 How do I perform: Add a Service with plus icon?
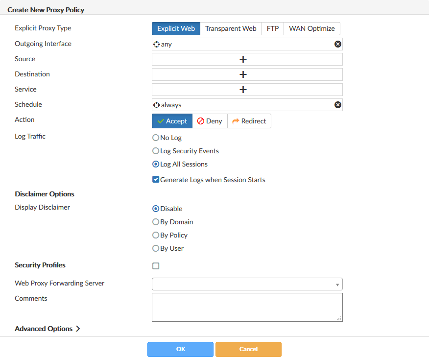(243, 90)
